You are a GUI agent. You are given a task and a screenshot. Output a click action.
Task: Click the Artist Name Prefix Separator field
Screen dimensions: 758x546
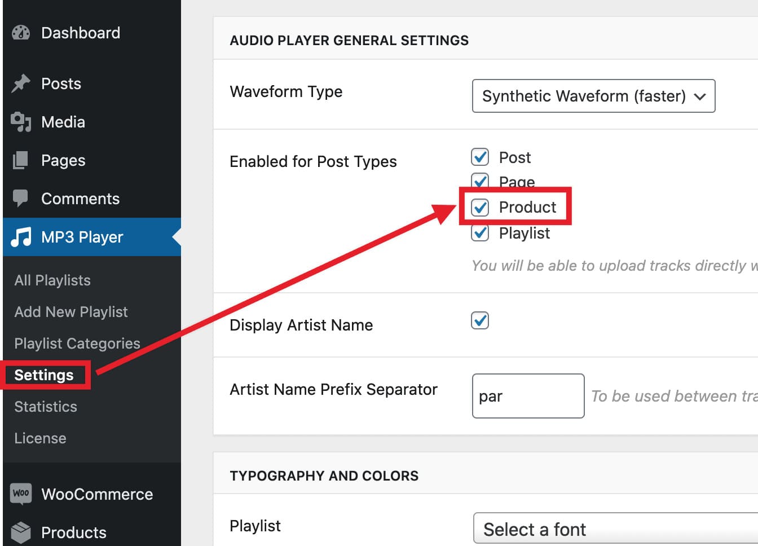pos(528,396)
